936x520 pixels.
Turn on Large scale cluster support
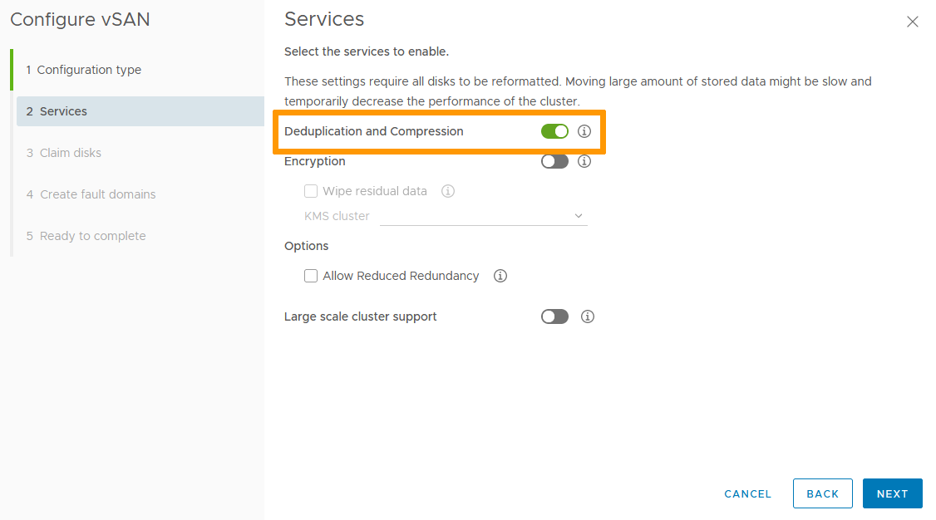554,316
